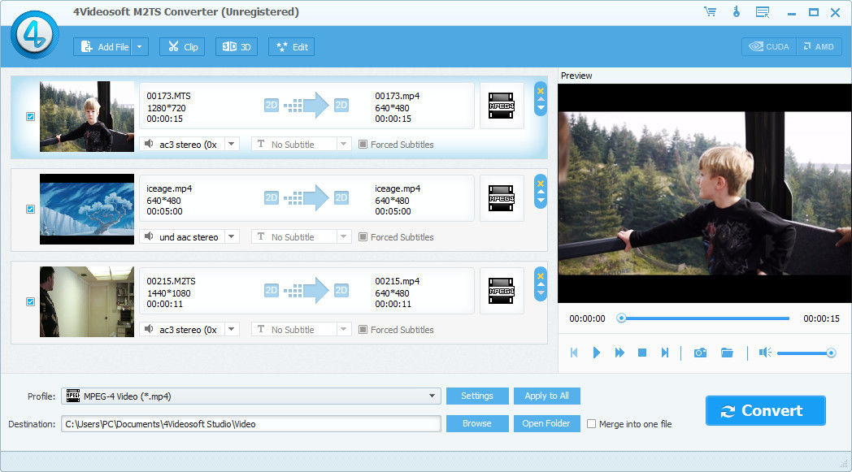Mute the preview volume speaker icon

click(x=765, y=353)
